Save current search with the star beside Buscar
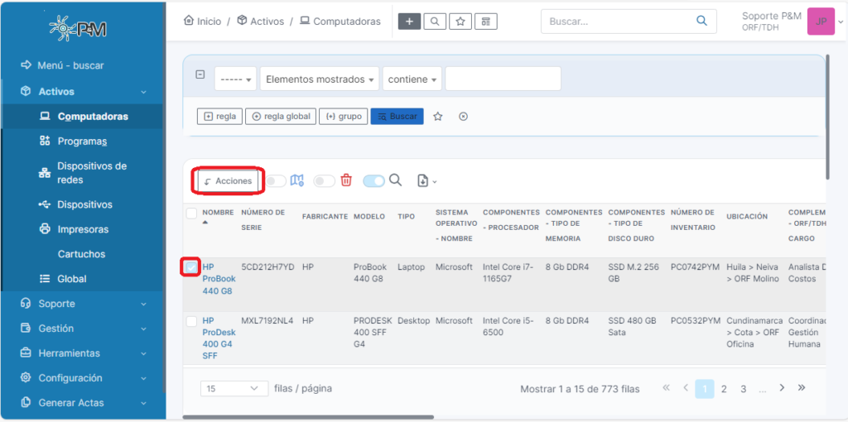Screen dimensions: 848x422 (x=438, y=117)
